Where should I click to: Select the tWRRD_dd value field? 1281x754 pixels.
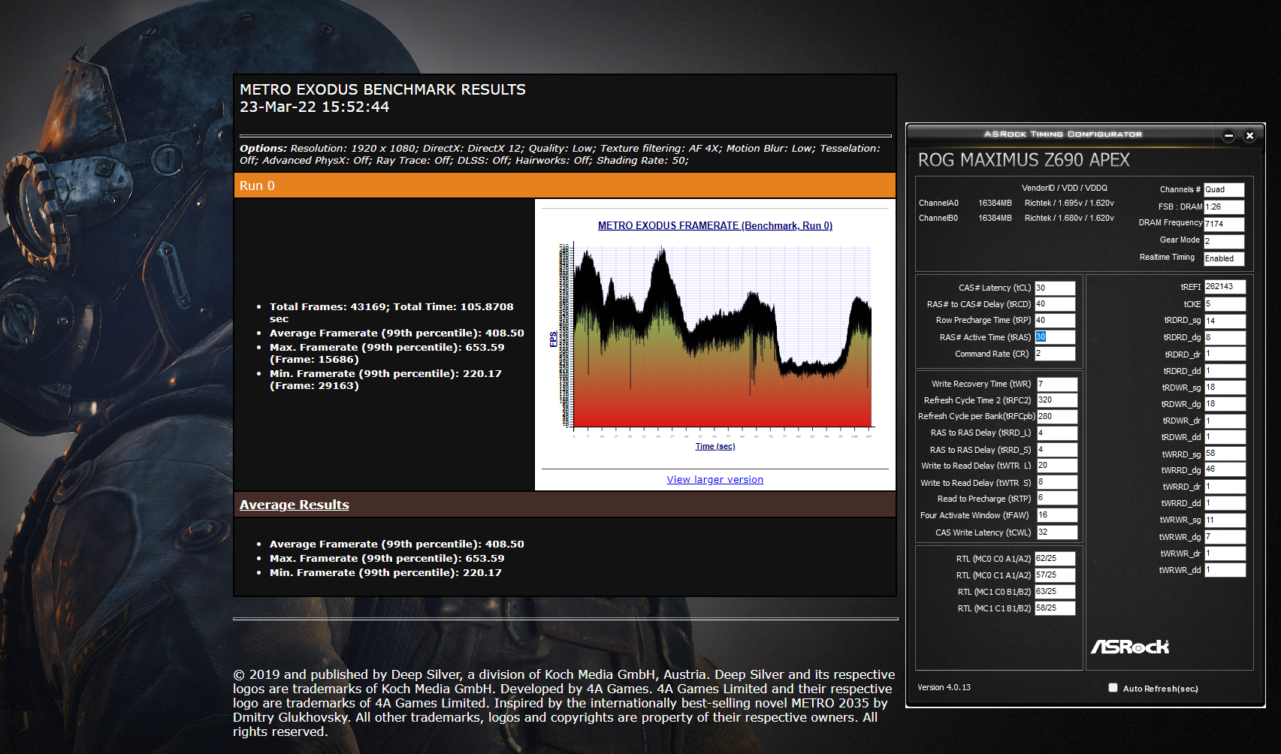click(x=1225, y=503)
